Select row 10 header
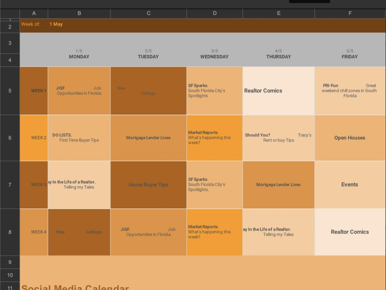The width and height of the screenshot is (386, 290). coord(10,275)
